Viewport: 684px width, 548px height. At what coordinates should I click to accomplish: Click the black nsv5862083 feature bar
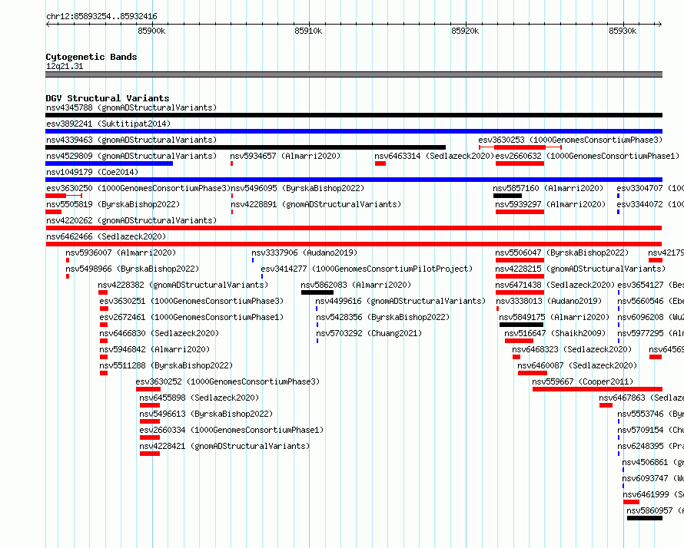click(x=317, y=292)
